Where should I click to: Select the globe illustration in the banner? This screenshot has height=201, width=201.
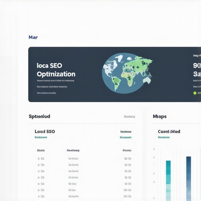click(x=127, y=73)
